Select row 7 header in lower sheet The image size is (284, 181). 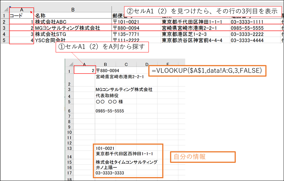click(x=70, y=116)
